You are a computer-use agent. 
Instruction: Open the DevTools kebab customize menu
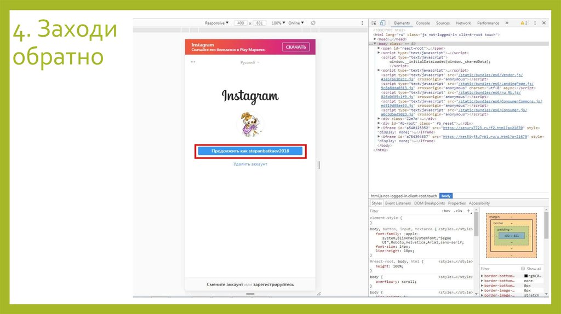pos(535,23)
